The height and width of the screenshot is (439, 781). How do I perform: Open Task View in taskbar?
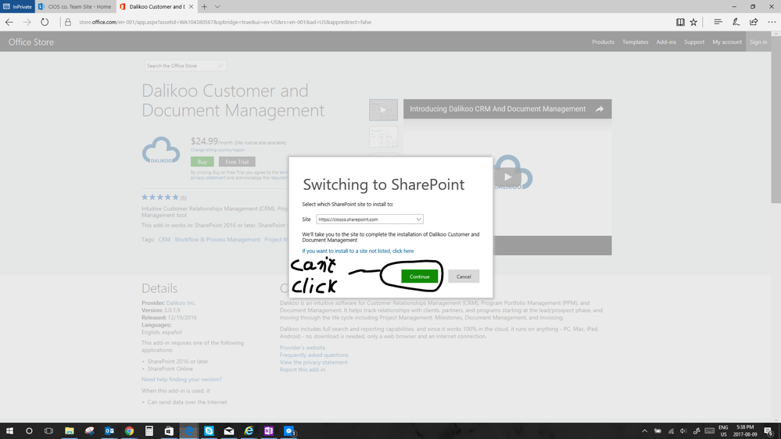pos(48,431)
